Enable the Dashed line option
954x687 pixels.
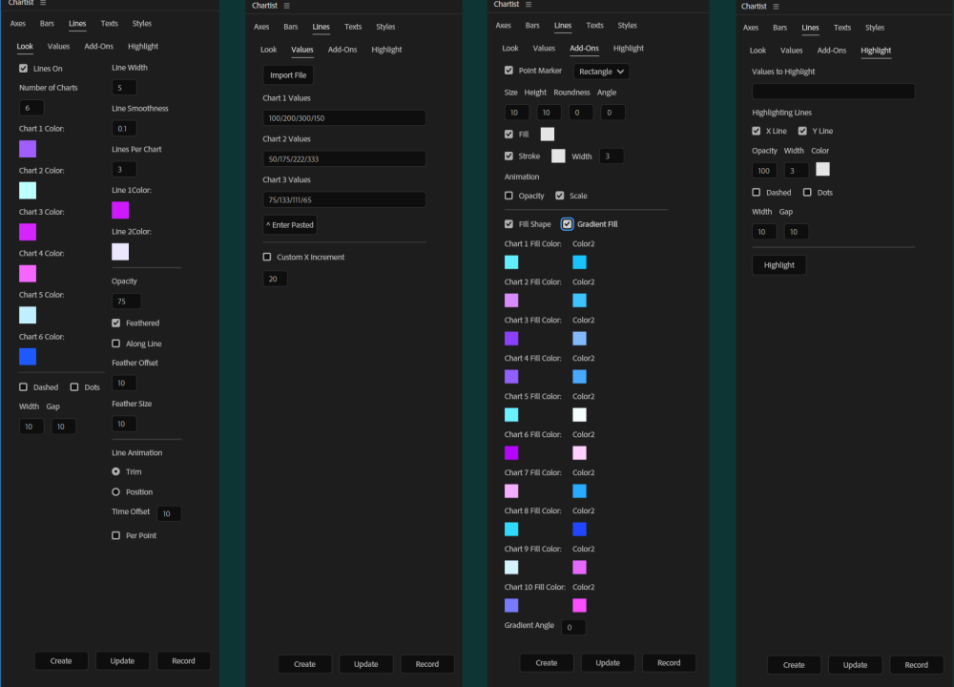coord(21,386)
